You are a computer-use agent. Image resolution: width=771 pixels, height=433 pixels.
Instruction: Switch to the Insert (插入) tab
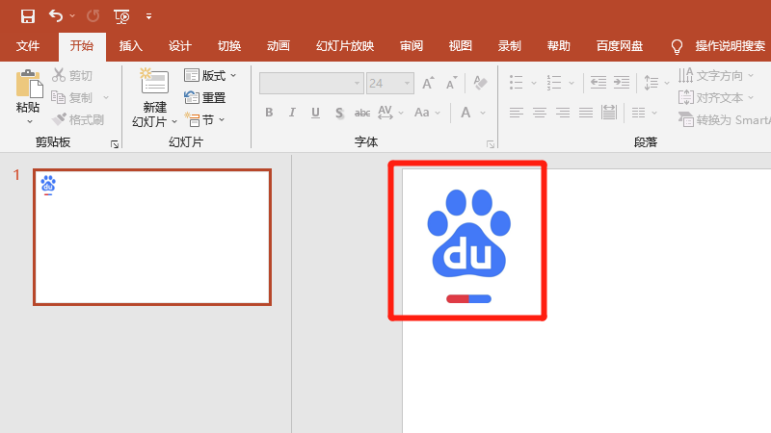[130, 46]
